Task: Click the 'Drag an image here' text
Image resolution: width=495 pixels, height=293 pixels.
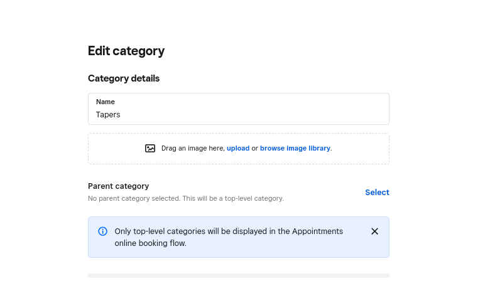Action: [192, 149]
